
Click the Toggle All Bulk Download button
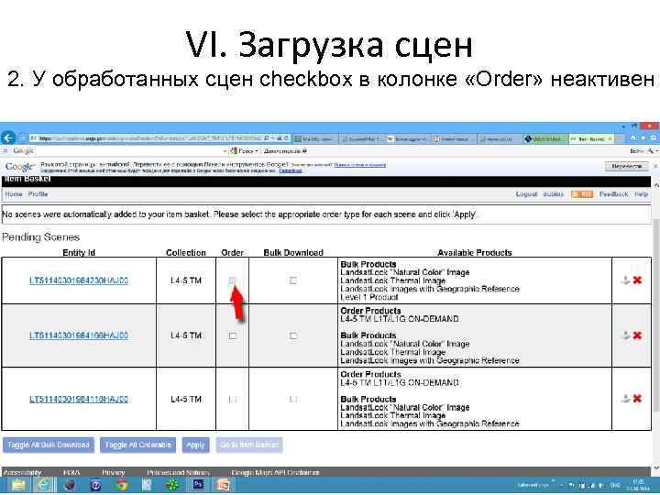pos(49,445)
